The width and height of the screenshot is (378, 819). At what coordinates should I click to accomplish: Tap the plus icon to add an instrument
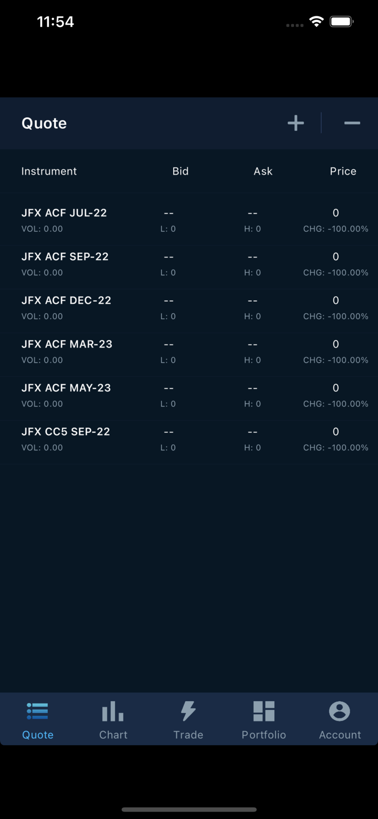point(296,123)
